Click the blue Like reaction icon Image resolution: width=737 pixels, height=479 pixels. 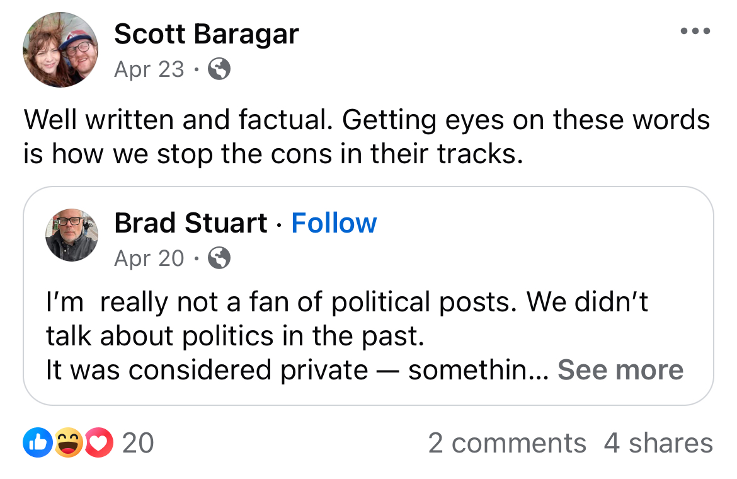(x=35, y=443)
